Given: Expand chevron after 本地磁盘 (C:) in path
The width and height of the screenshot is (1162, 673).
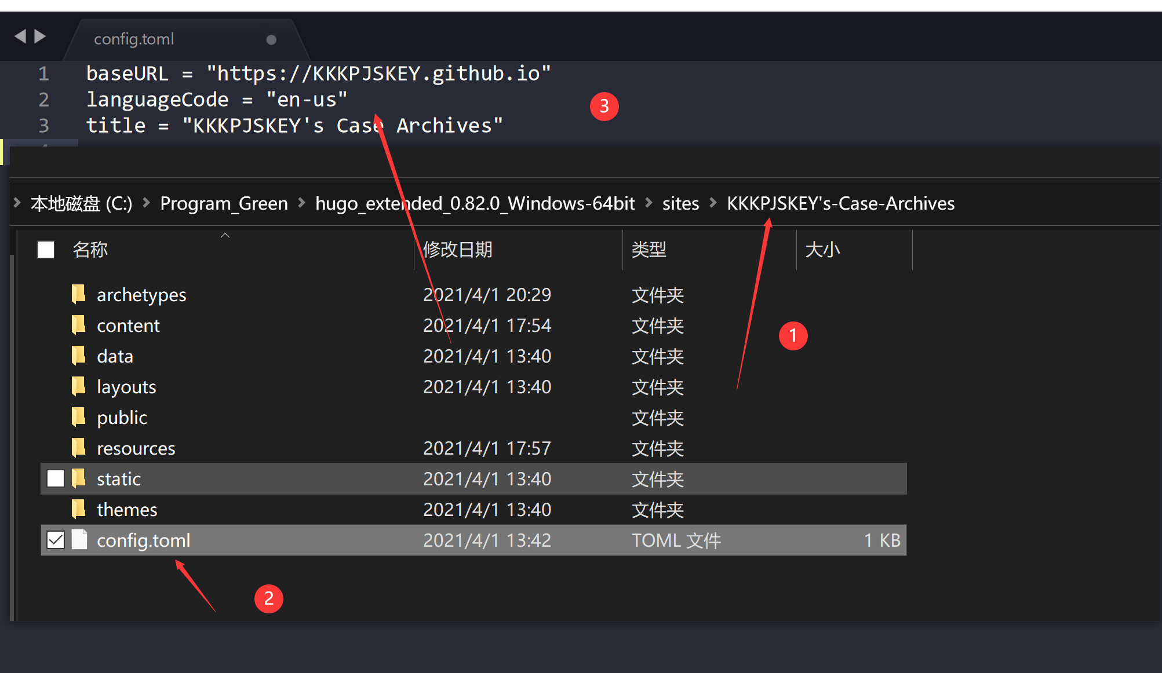Looking at the screenshot, I should (x=147, y=203).
